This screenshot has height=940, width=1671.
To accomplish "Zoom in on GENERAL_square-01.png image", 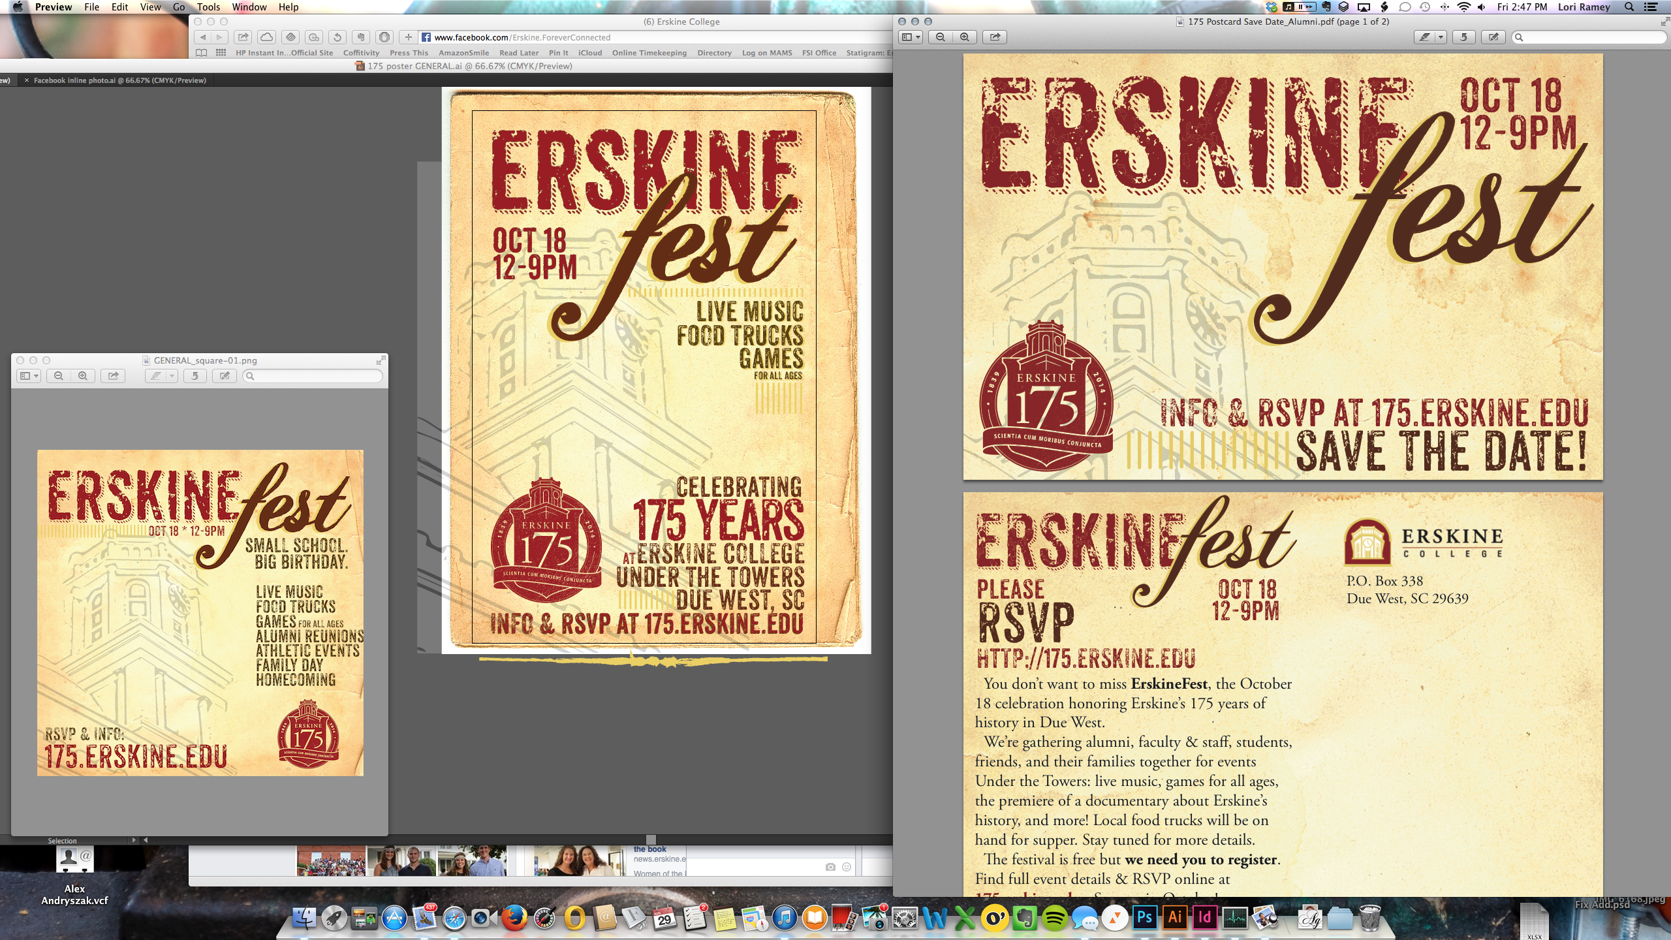I will pyautogui.click(x=82, y=376).
